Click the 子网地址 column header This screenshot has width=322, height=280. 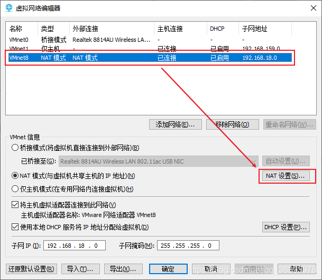click(x=265, y=29)
